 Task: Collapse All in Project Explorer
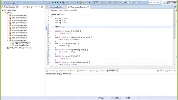click(x=24, y=7)
